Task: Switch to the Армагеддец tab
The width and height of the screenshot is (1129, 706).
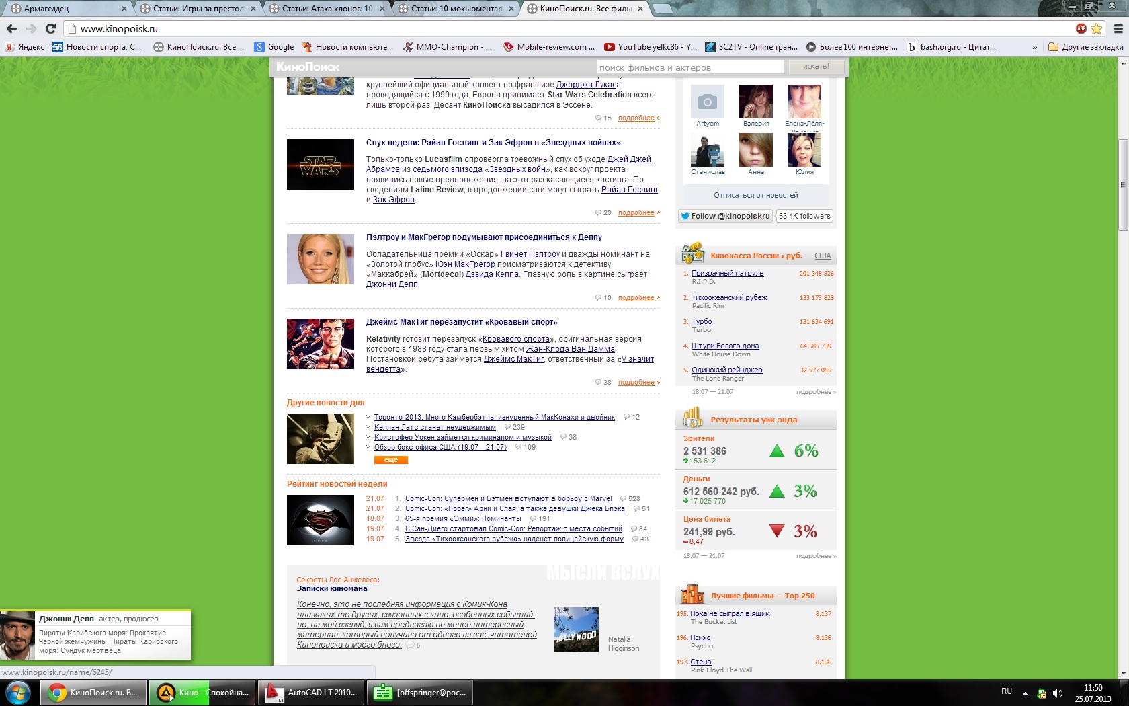Action: [68, 9]
